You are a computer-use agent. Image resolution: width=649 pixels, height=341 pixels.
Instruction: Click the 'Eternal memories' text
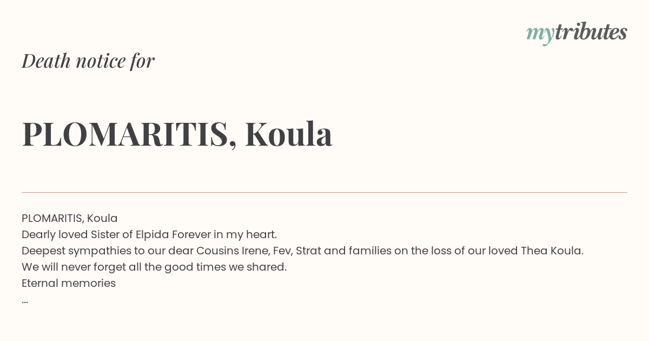[x=69, y=283]
